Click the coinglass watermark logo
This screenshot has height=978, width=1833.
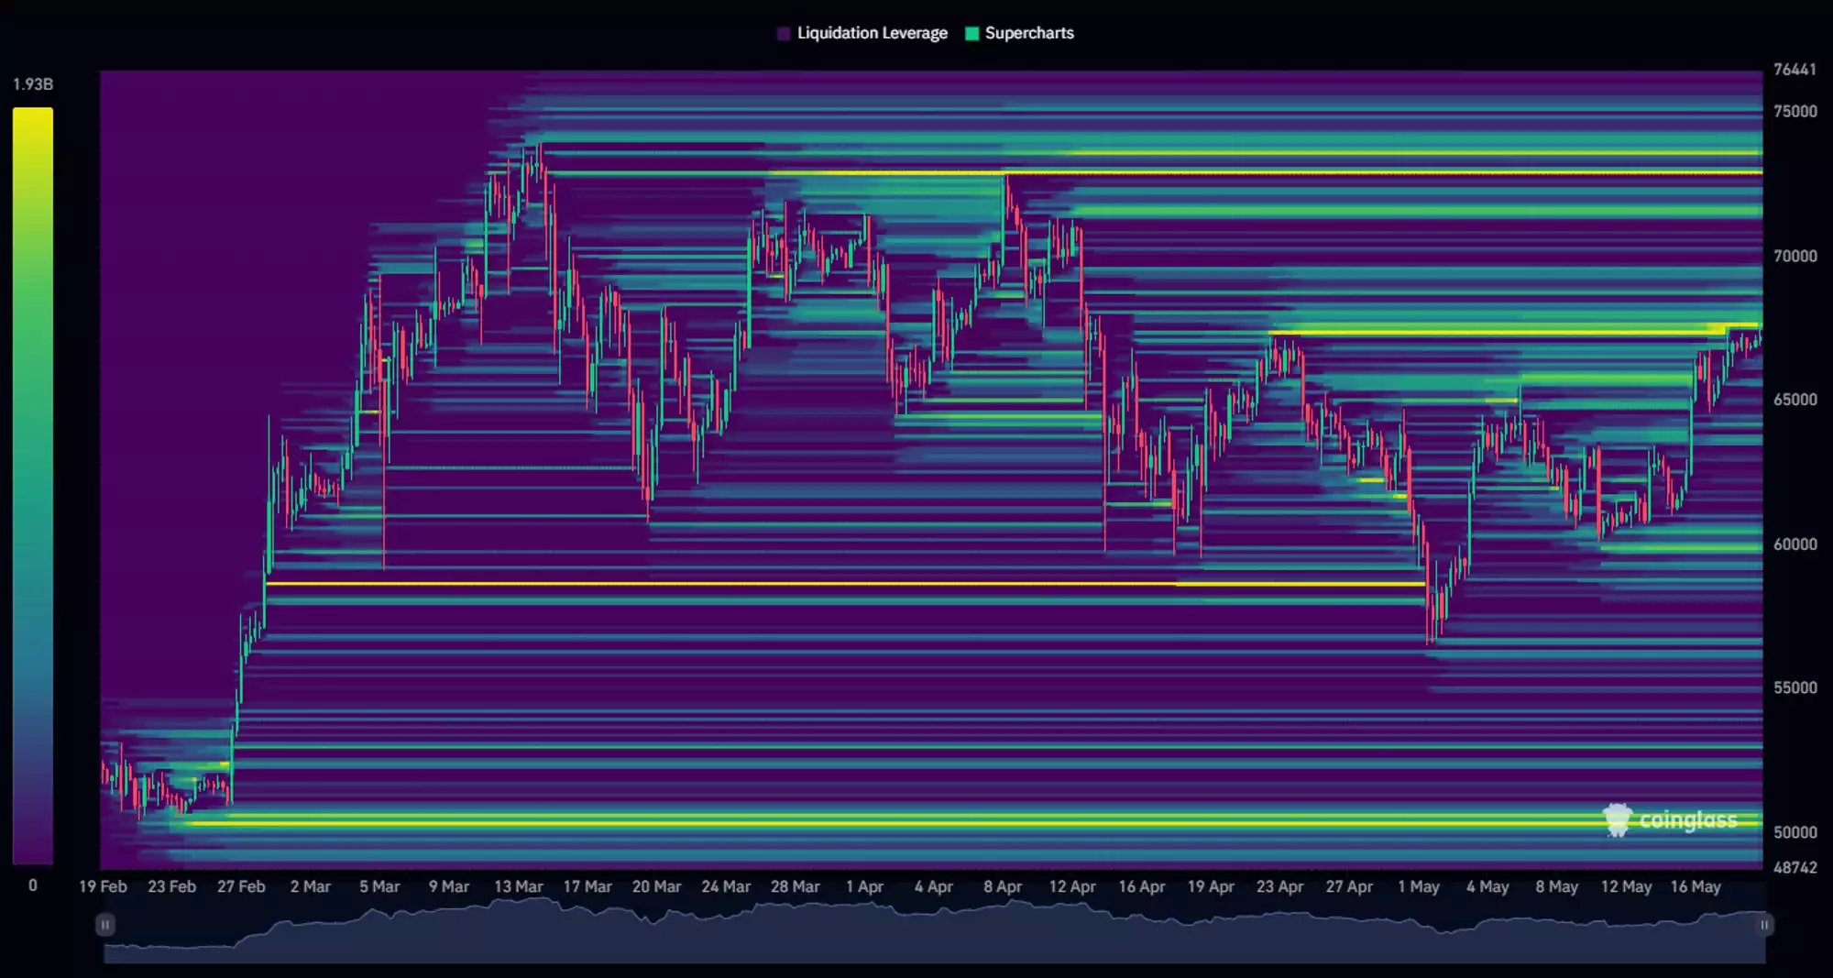pyautogui.click(x=1670, y=819)
